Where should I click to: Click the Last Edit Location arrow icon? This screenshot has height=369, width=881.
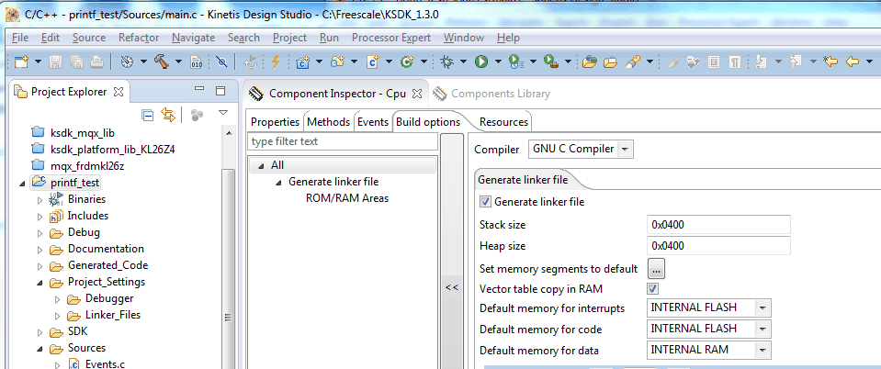click(x=830, y=61)
